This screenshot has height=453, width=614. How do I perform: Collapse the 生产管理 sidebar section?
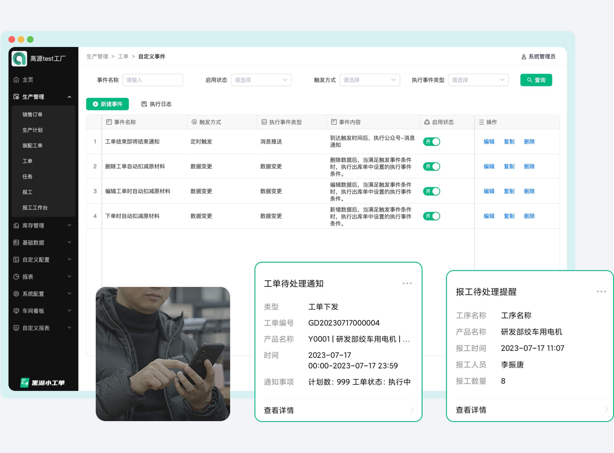pyautogui.click(x=69, y=97)
